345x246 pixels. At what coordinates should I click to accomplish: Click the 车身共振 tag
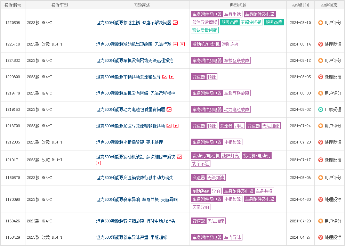point(264,191)
